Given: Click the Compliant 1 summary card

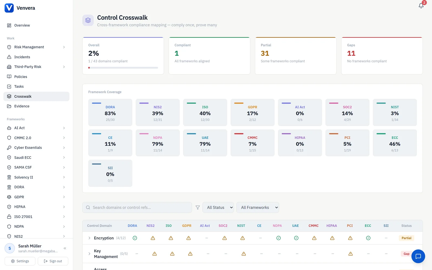Looking at the screenshot, I should pos(209,56).
